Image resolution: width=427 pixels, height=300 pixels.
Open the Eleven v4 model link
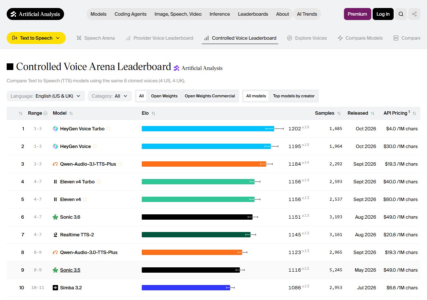pos(70,199)
